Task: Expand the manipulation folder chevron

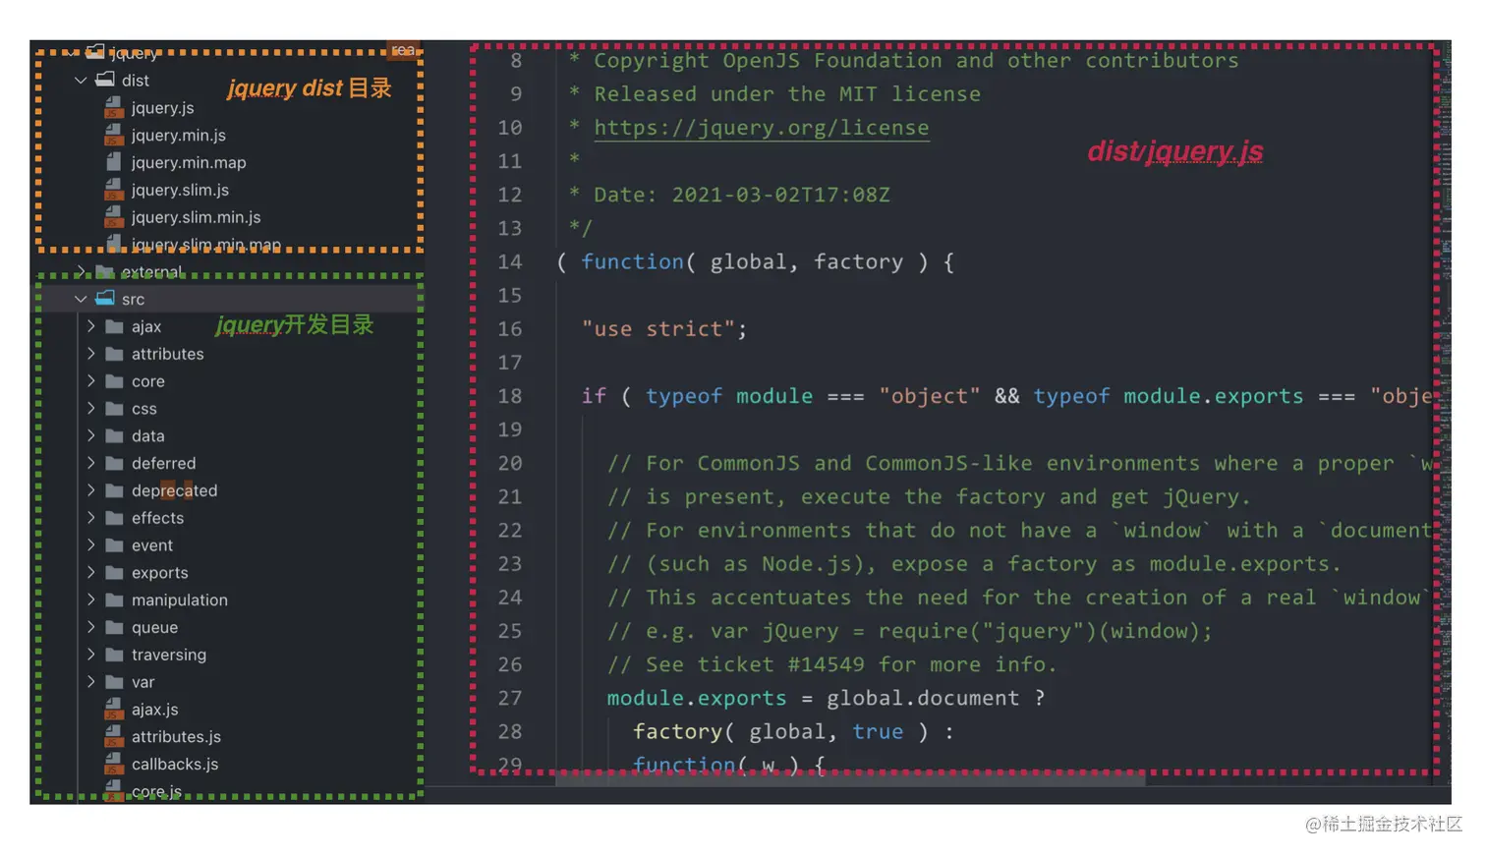Action: coord(90,600)
